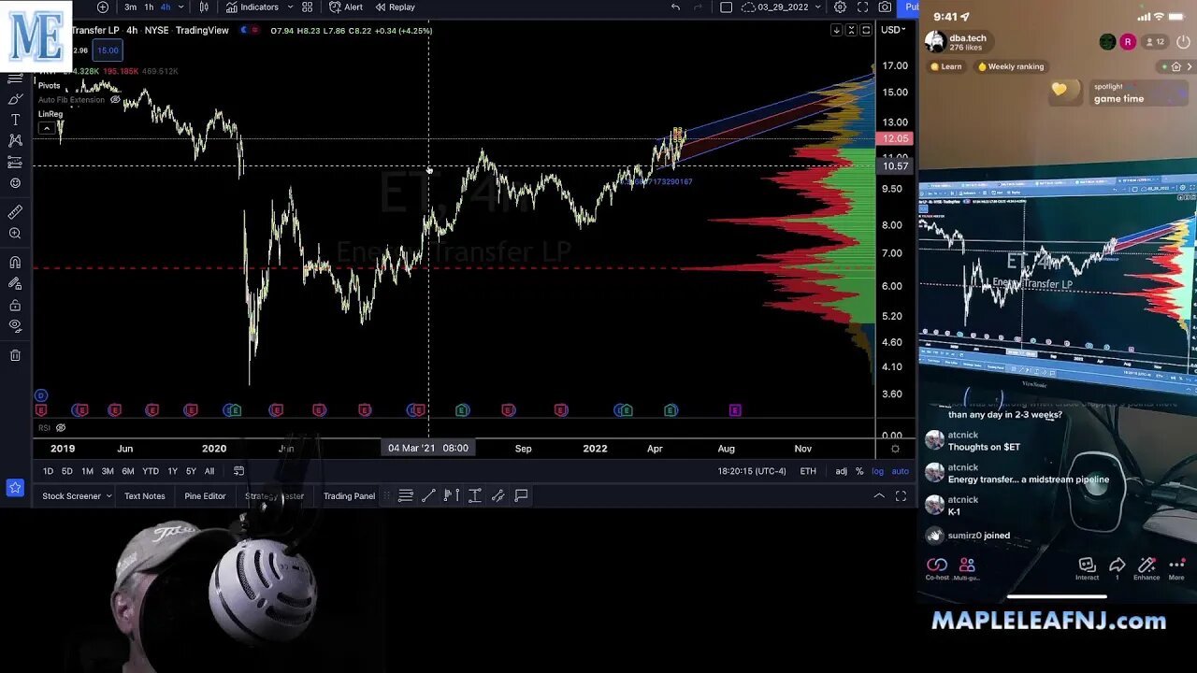The height and width of the screenshot is (673, 1197).
Task: Select the ruler Measure tool
Action: tap(15, 212)
